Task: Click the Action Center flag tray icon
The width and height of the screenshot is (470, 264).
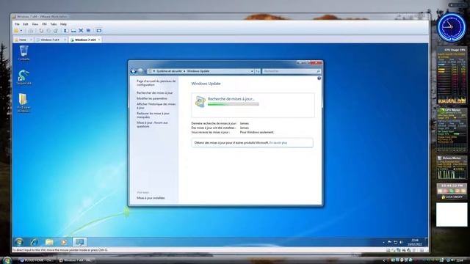Action: tap(390, 242)
